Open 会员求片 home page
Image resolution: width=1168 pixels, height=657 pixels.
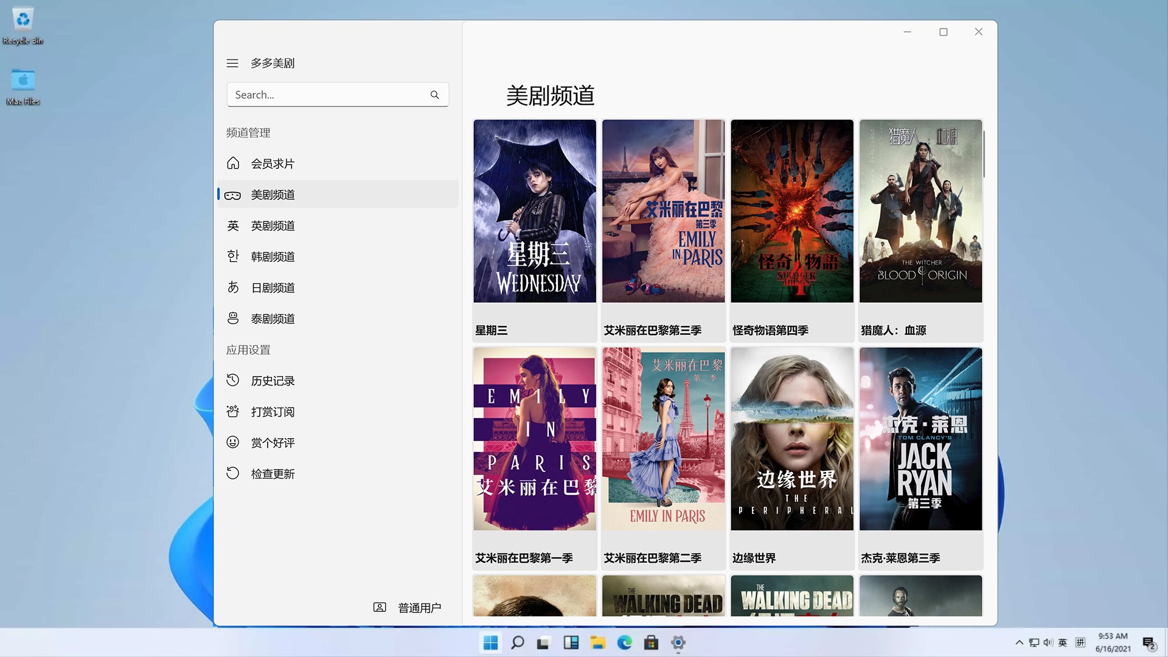pyautogui.click(x=273, y=164)
